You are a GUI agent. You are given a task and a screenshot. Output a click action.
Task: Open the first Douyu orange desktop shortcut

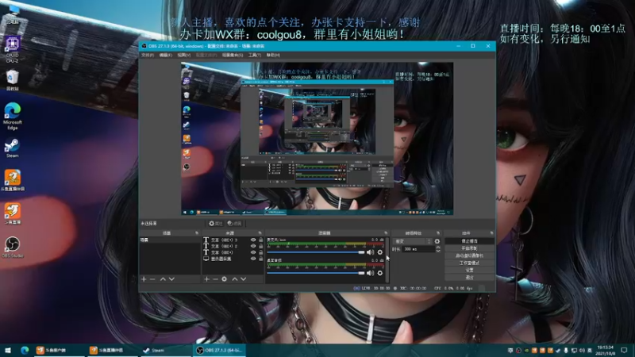[13, 180]
